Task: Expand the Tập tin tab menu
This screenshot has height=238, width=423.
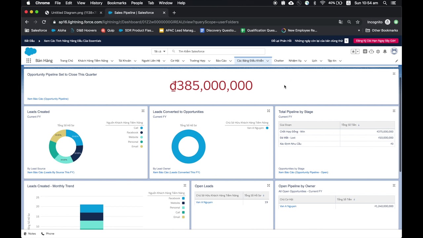Action: click(340, 61)
